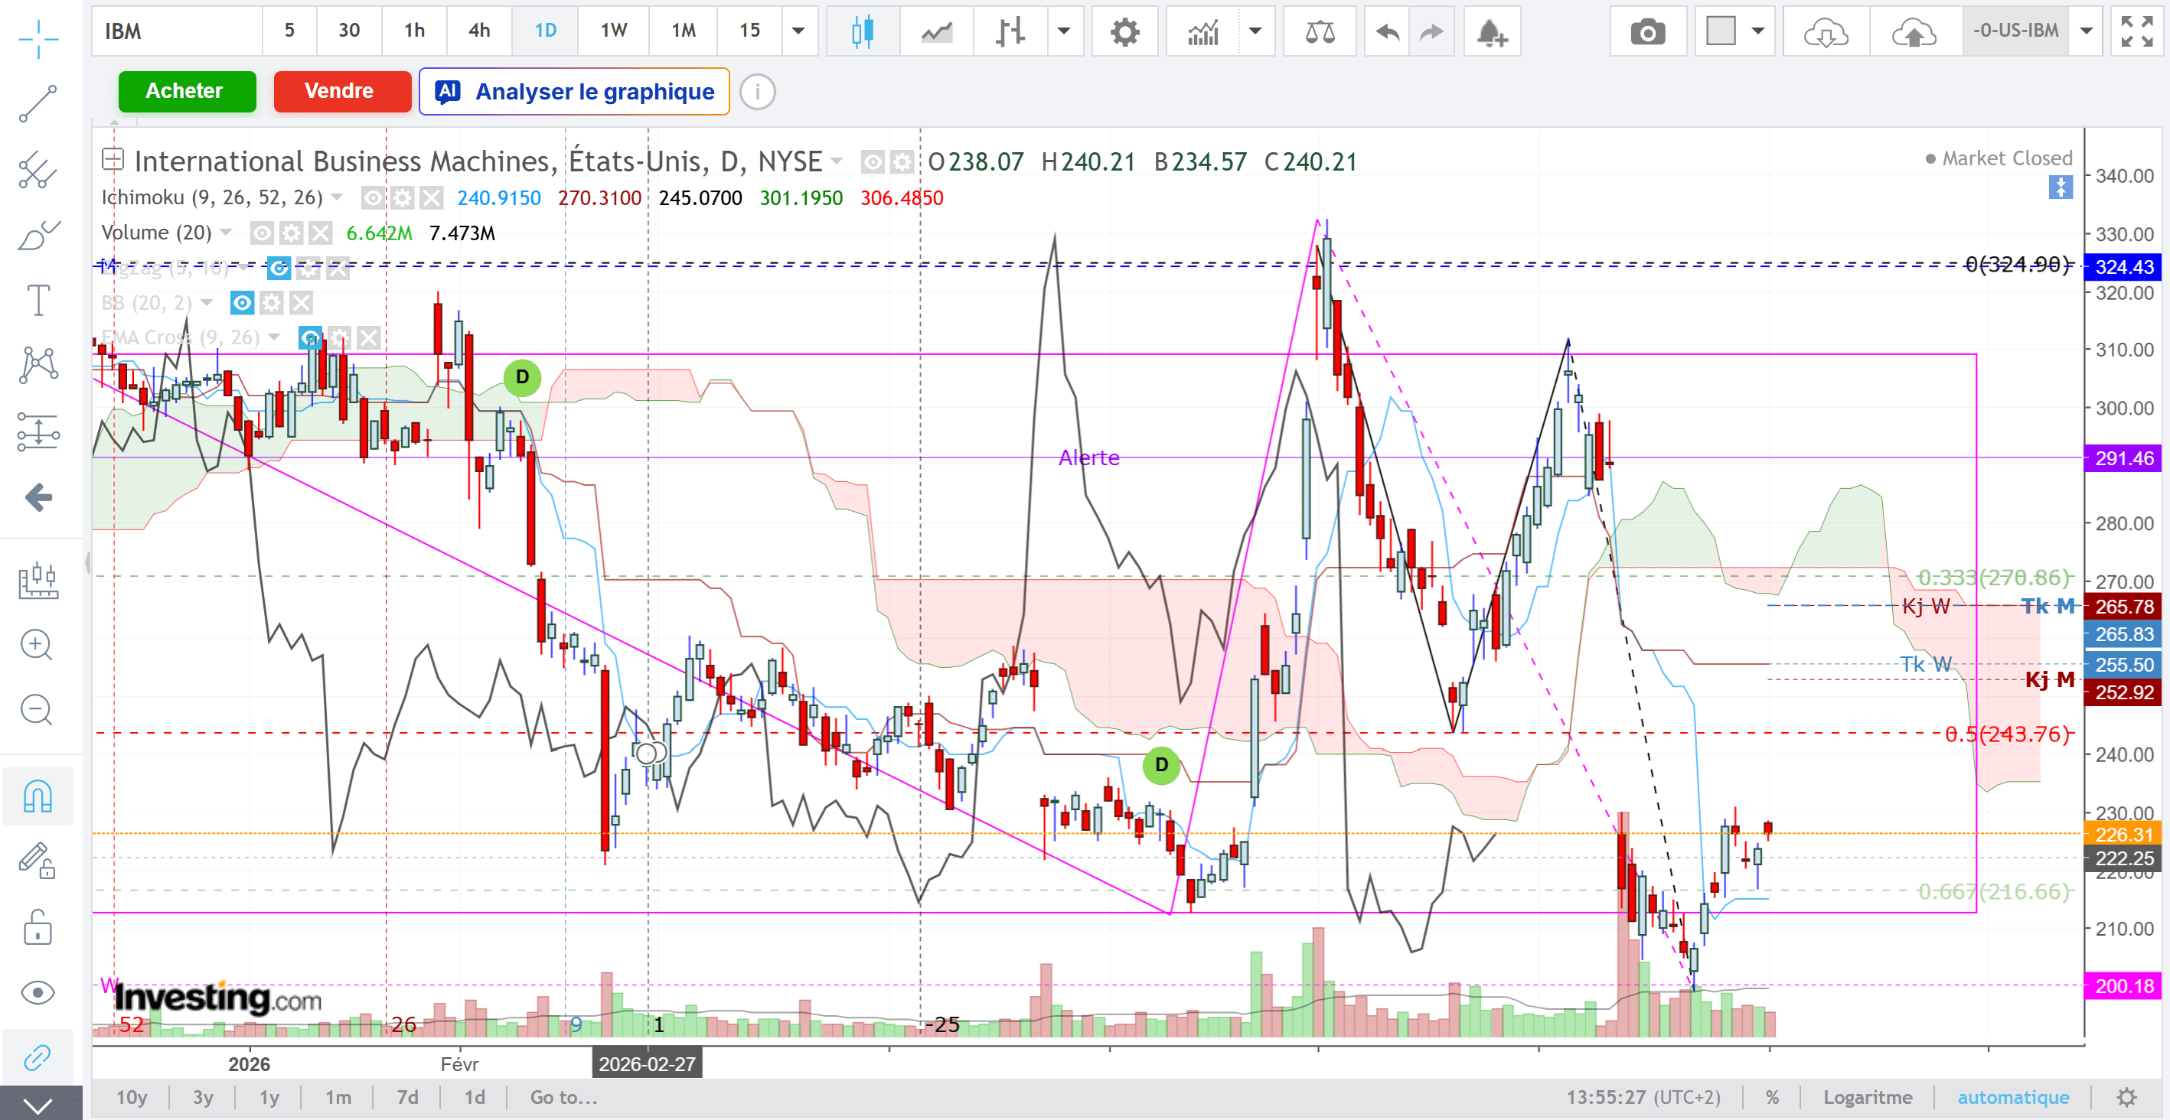Toggle magnet mode for drawings

tap(38, 796)
